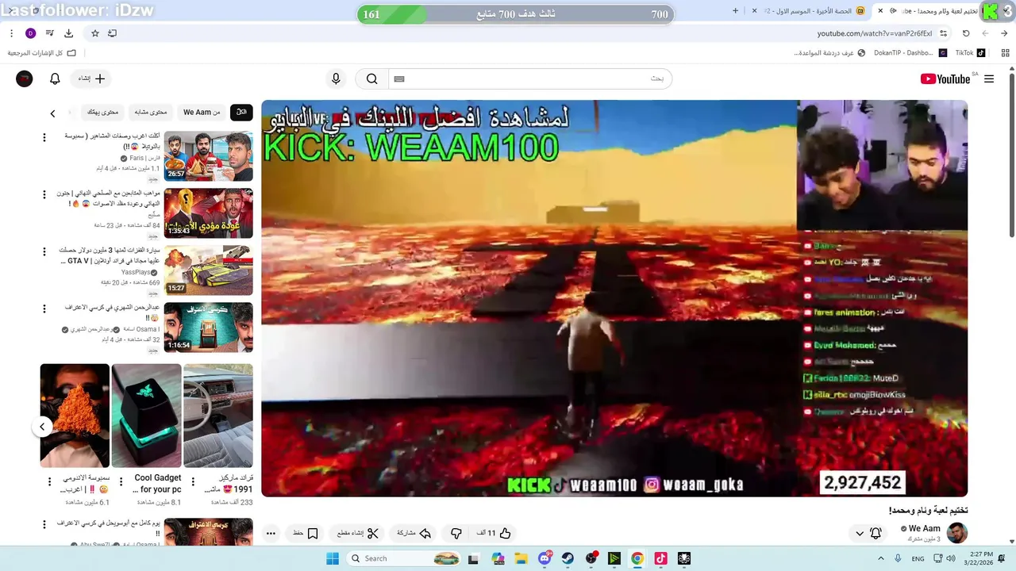This screenshot has height=571, width=1016.
Task: Save the video with حفظ bookmark
Action: coord(306,533)
